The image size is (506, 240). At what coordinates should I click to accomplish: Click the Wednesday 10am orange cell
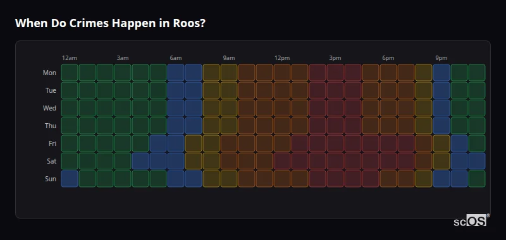pyautogui.click(x=247, y=108)
